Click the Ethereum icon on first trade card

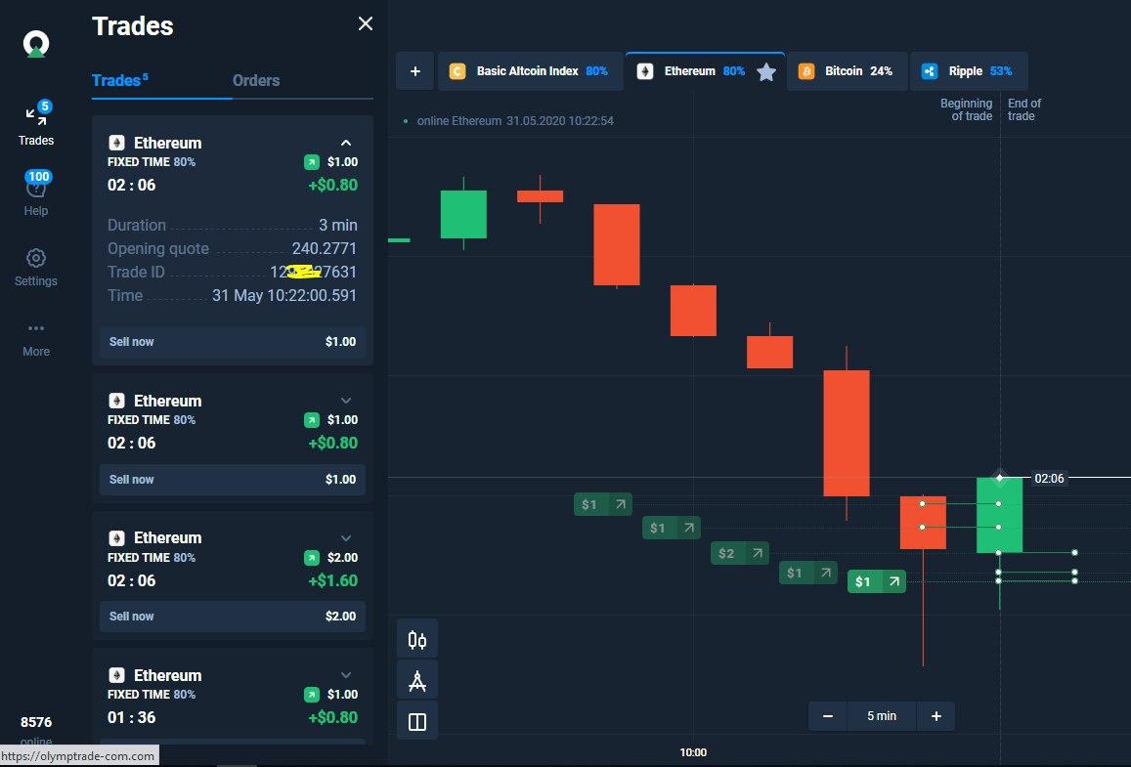(x=116, y=143)
